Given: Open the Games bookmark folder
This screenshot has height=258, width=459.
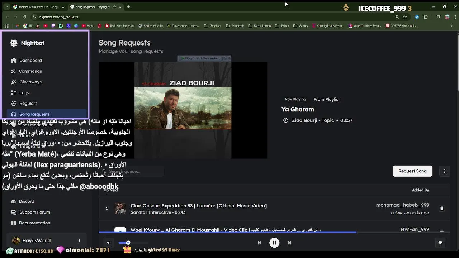Looking at the screenshot, I should [x=300, y=26].
